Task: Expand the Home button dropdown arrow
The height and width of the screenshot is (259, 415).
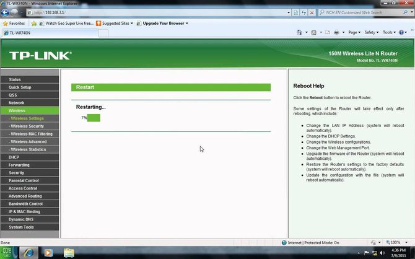Action: pos(306,32)
